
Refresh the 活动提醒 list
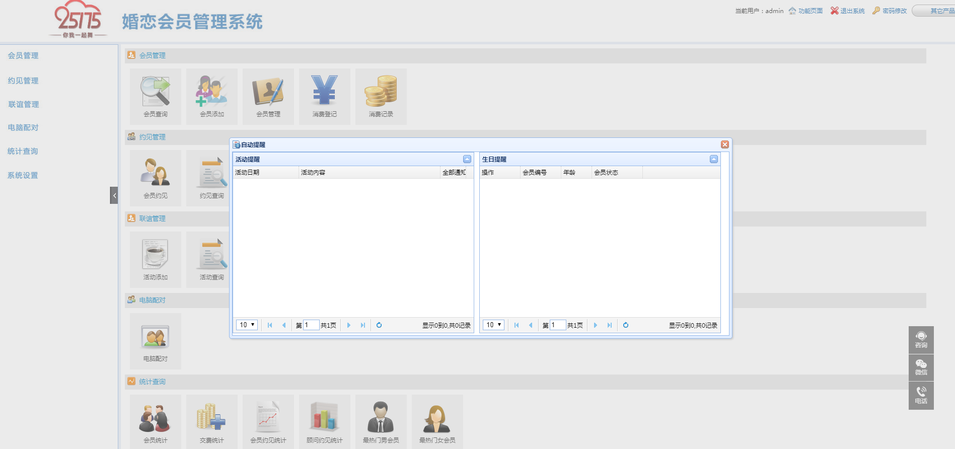(379, 325)
